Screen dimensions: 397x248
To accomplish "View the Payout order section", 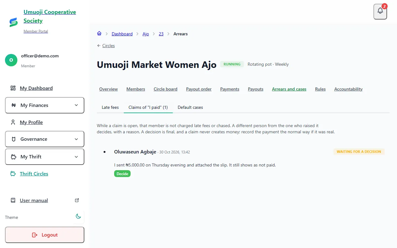I will pyautogui.click(x=199, y=89).
